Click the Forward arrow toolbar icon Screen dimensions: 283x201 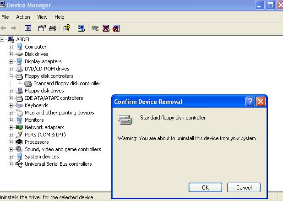click(14, 28)
